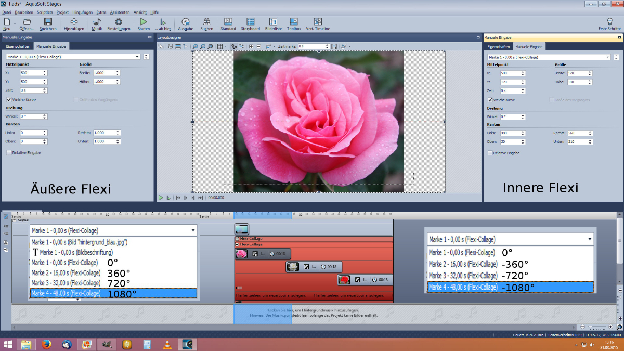Viewport: 624px width, 351px height.
Task: Click the rose thumbnail in timeline
Action: click(x=241, y=254)
